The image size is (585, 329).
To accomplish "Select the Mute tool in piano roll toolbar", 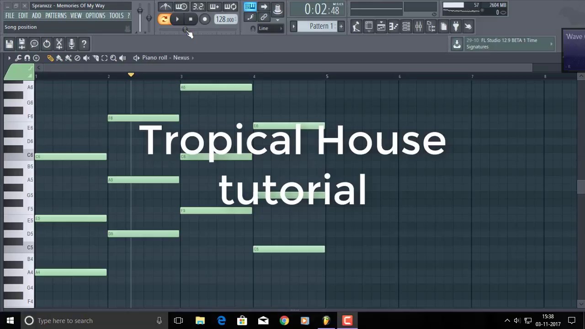I will point(86,58).
